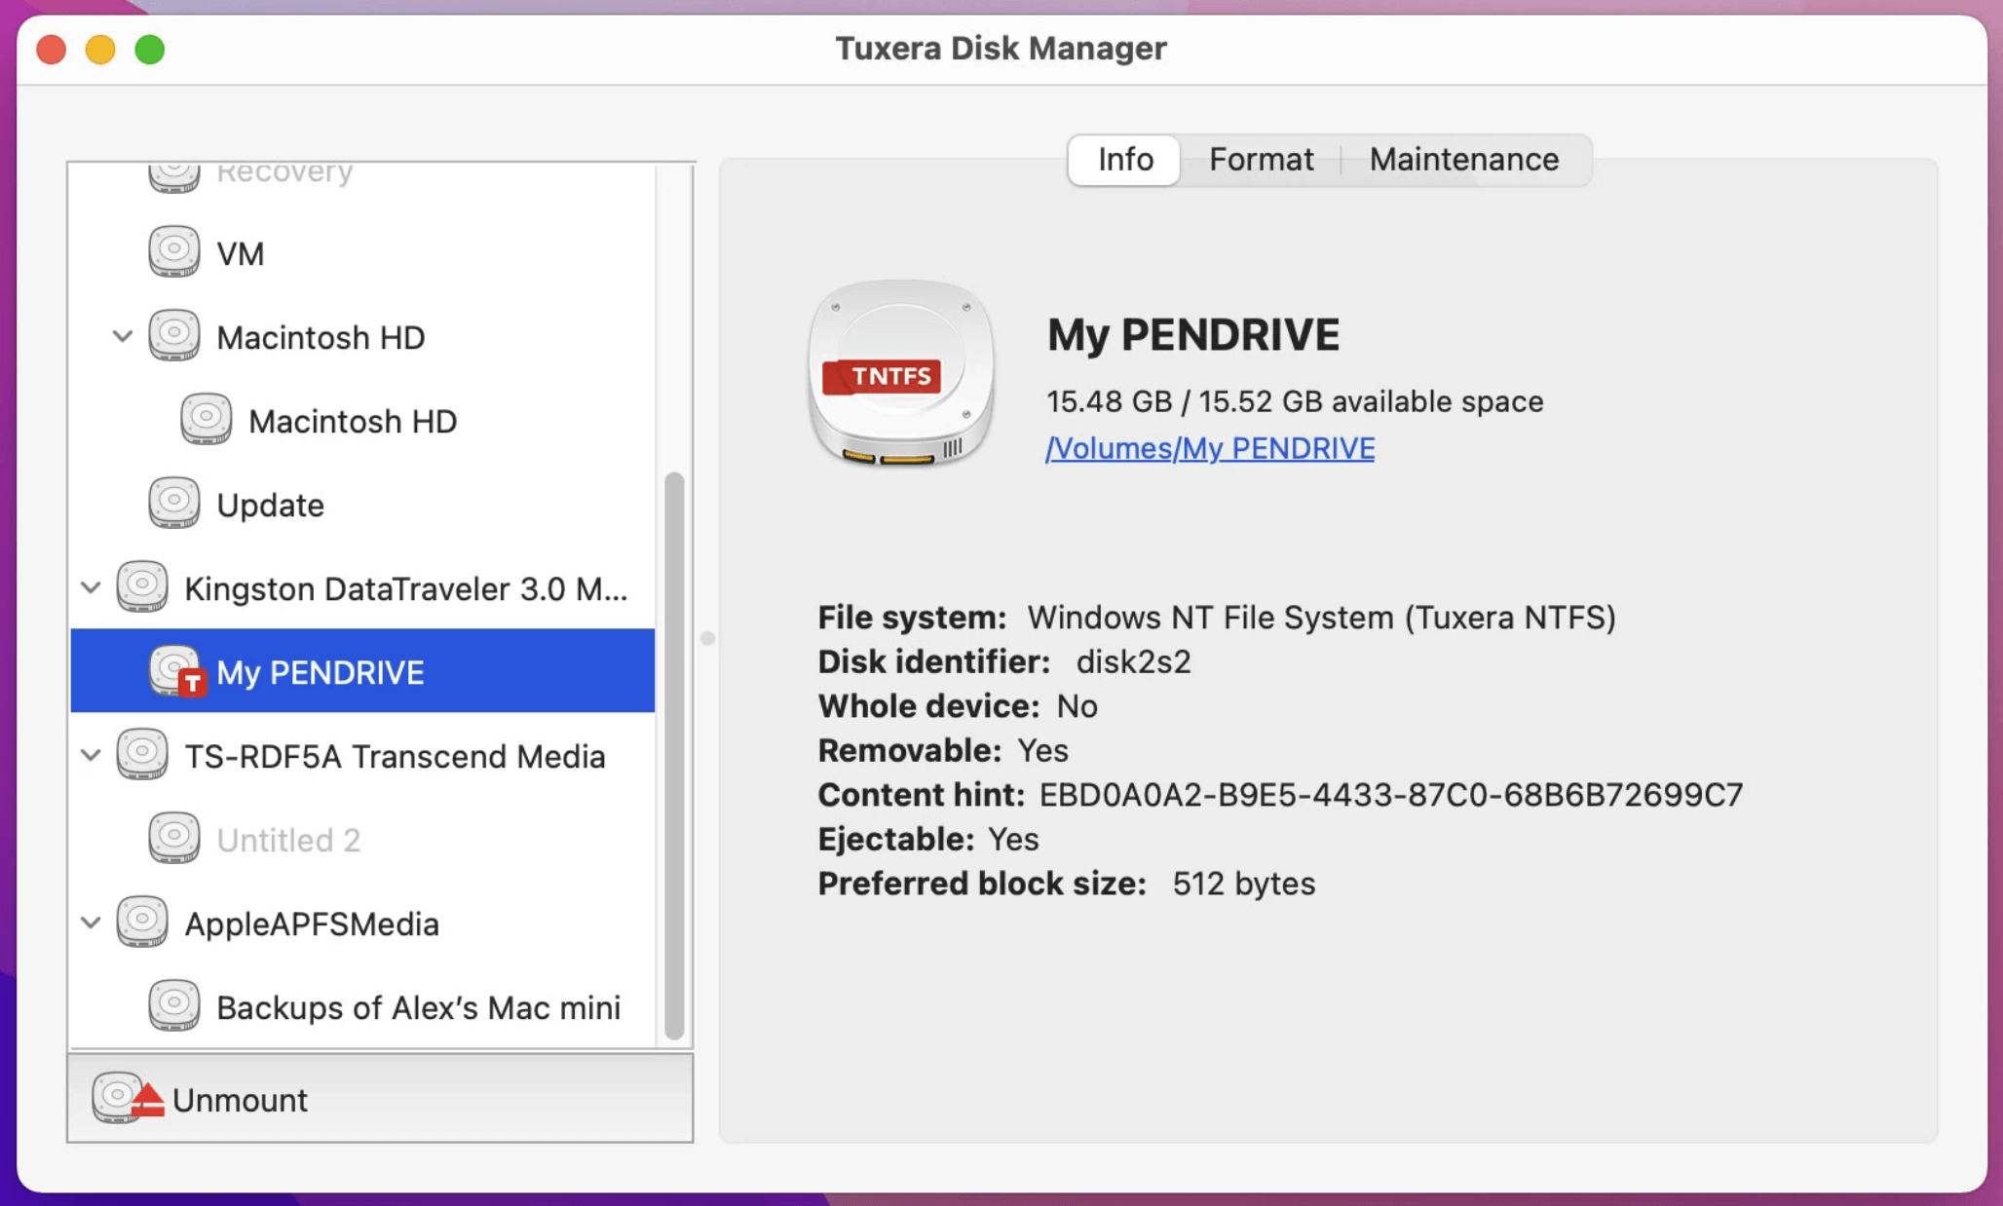Collapse the Macintosh HD tree

pyautogui.click(x=122, y=336)
